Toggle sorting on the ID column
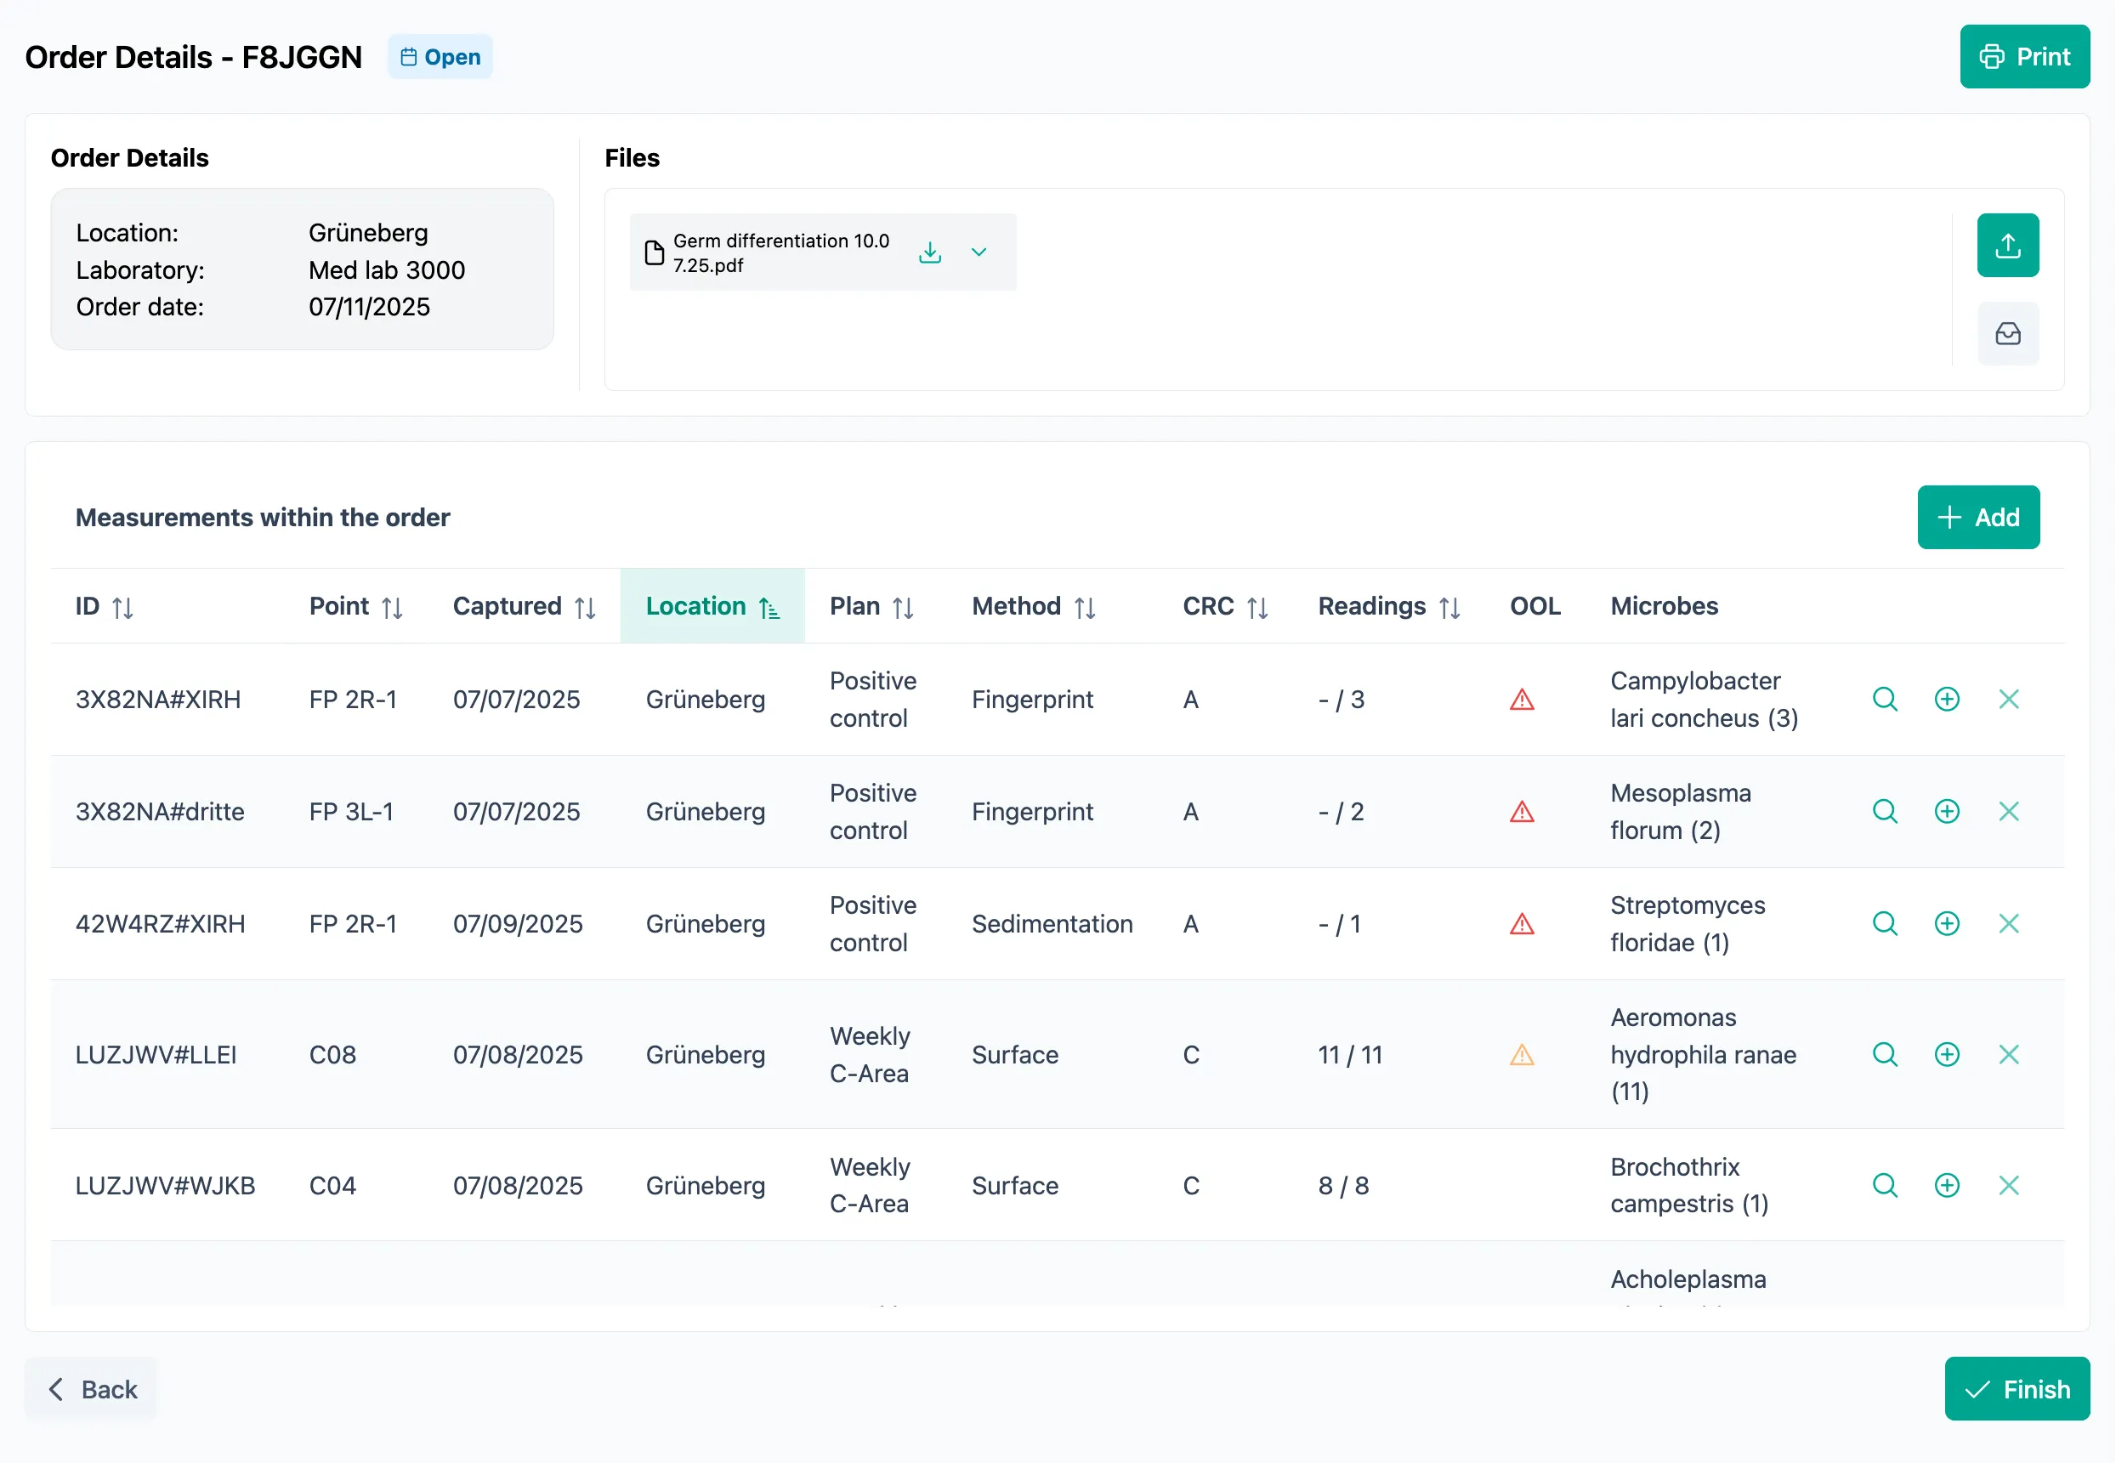Screen dimensions: 2116x1463 123,606
